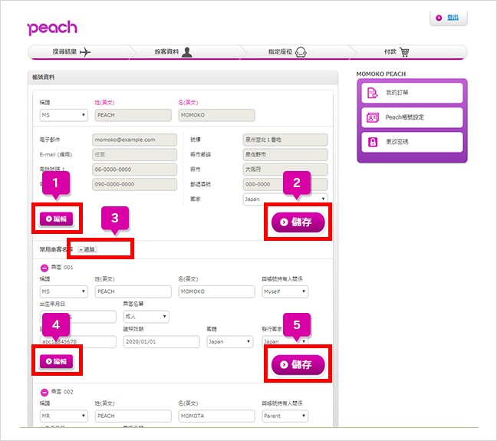Click passenger 001 儲存 save button
This screenshot has width=497, height=441.
(298, 364)
